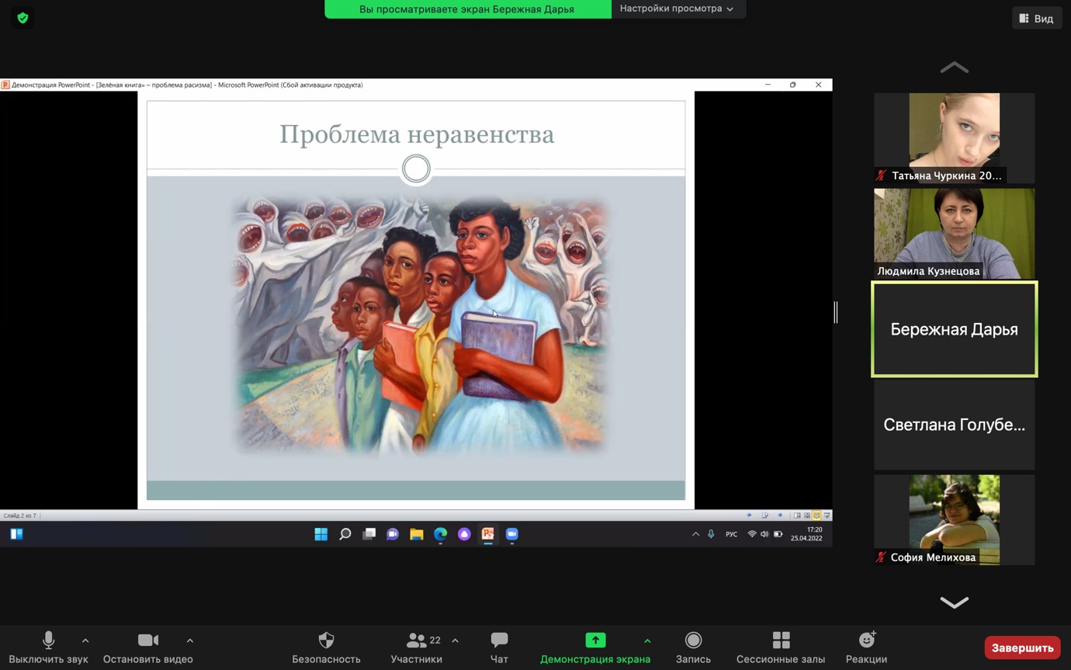Switch input language РУС
The image size is (1071, 670).
pyautogui.click(x=731, y=534)
